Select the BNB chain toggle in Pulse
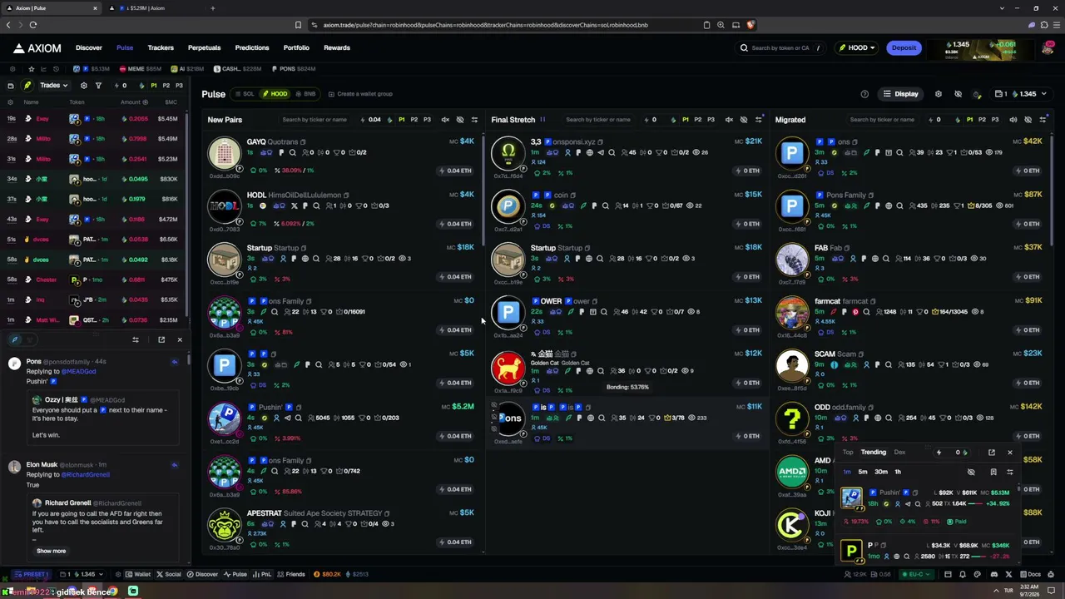Viewport: 1065px width, 599px height. (305, 94)
